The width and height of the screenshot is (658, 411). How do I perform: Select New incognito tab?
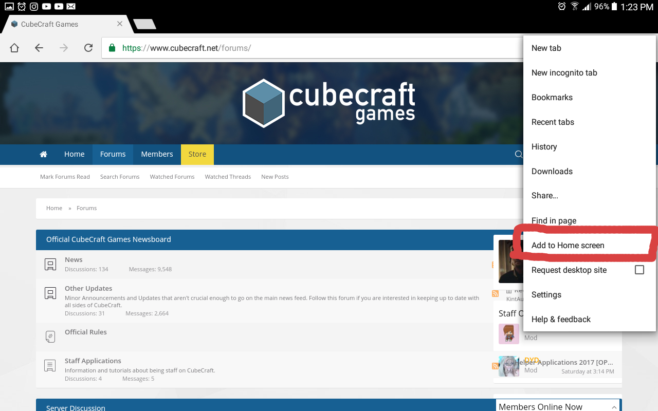[590, 72]
